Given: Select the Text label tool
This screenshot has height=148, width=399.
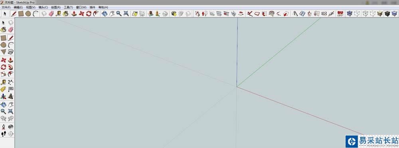Looking at the screenshot, I should tap(11, 89).
